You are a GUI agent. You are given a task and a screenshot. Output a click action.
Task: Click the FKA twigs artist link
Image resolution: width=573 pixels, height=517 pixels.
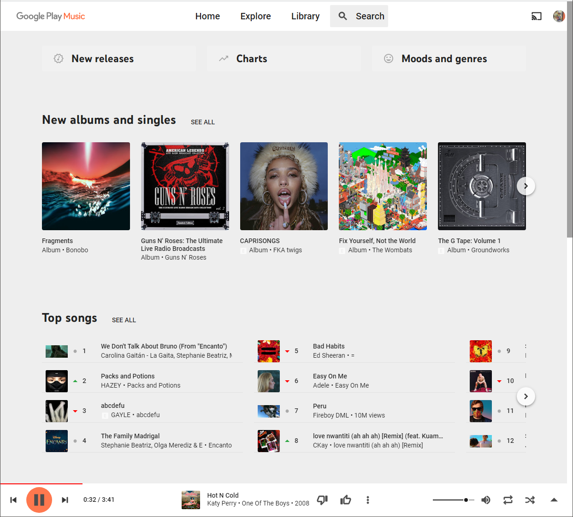tap(288, 250)
